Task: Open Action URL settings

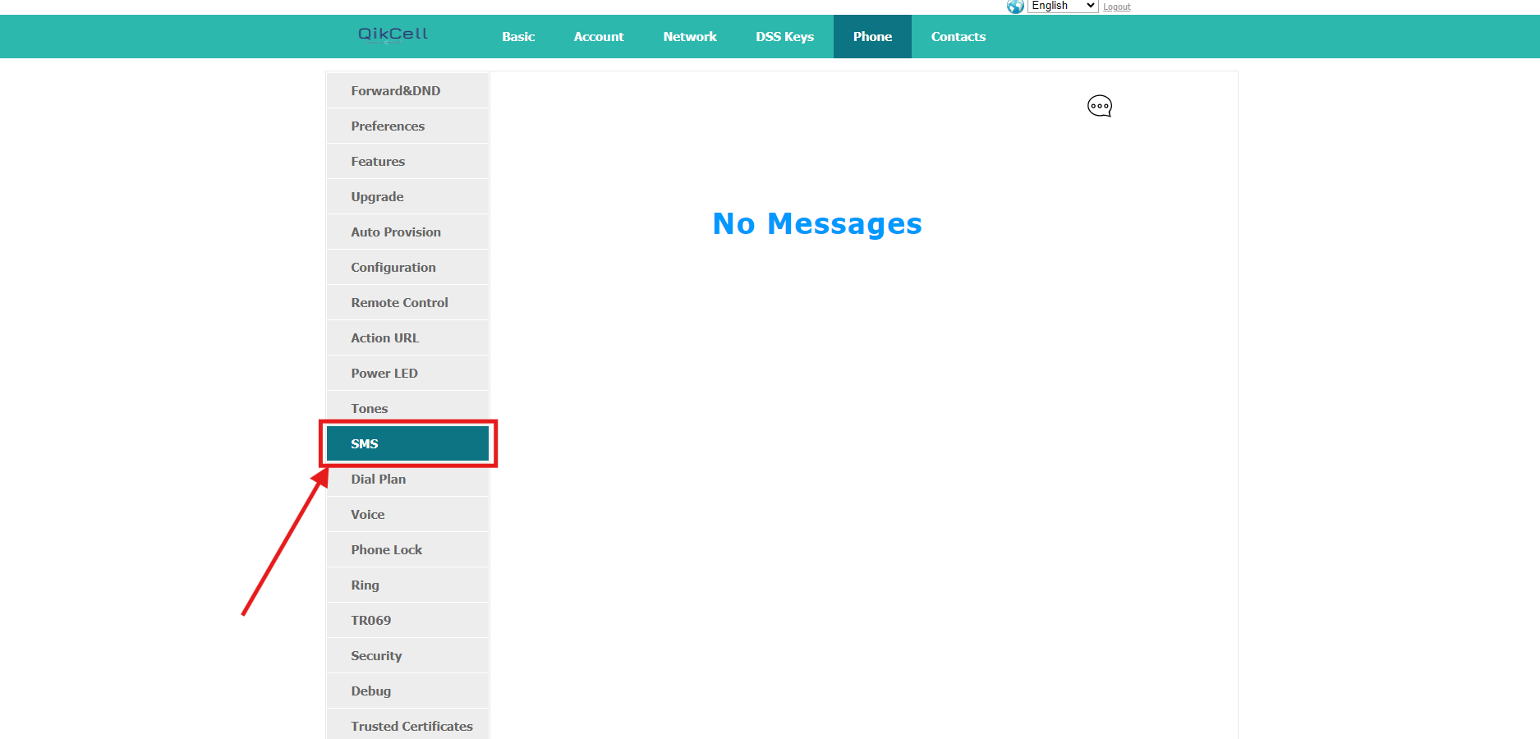Action: pos(407,337)
